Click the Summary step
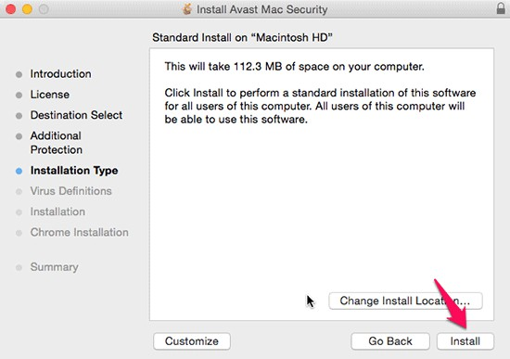 [x=55, y=267]
